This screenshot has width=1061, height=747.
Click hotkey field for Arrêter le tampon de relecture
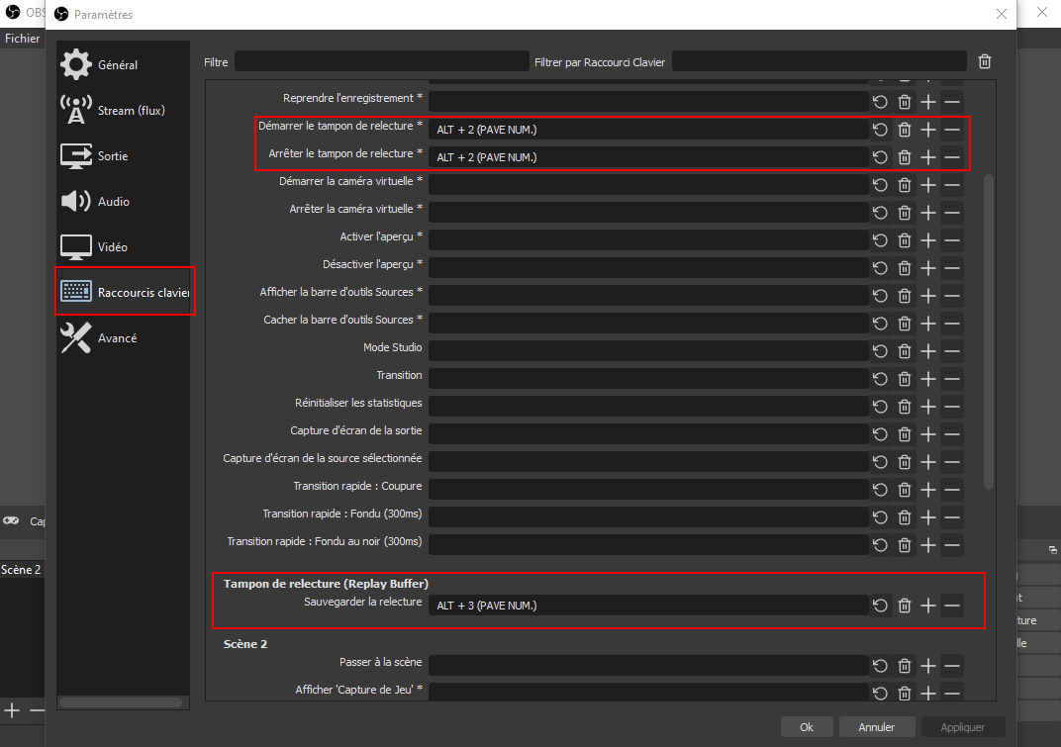click(x=648, y=157)
